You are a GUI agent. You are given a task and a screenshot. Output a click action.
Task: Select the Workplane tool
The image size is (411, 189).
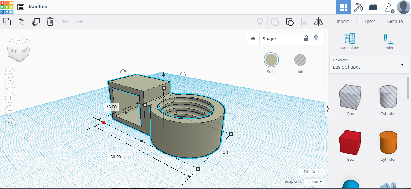click(350, 41)
